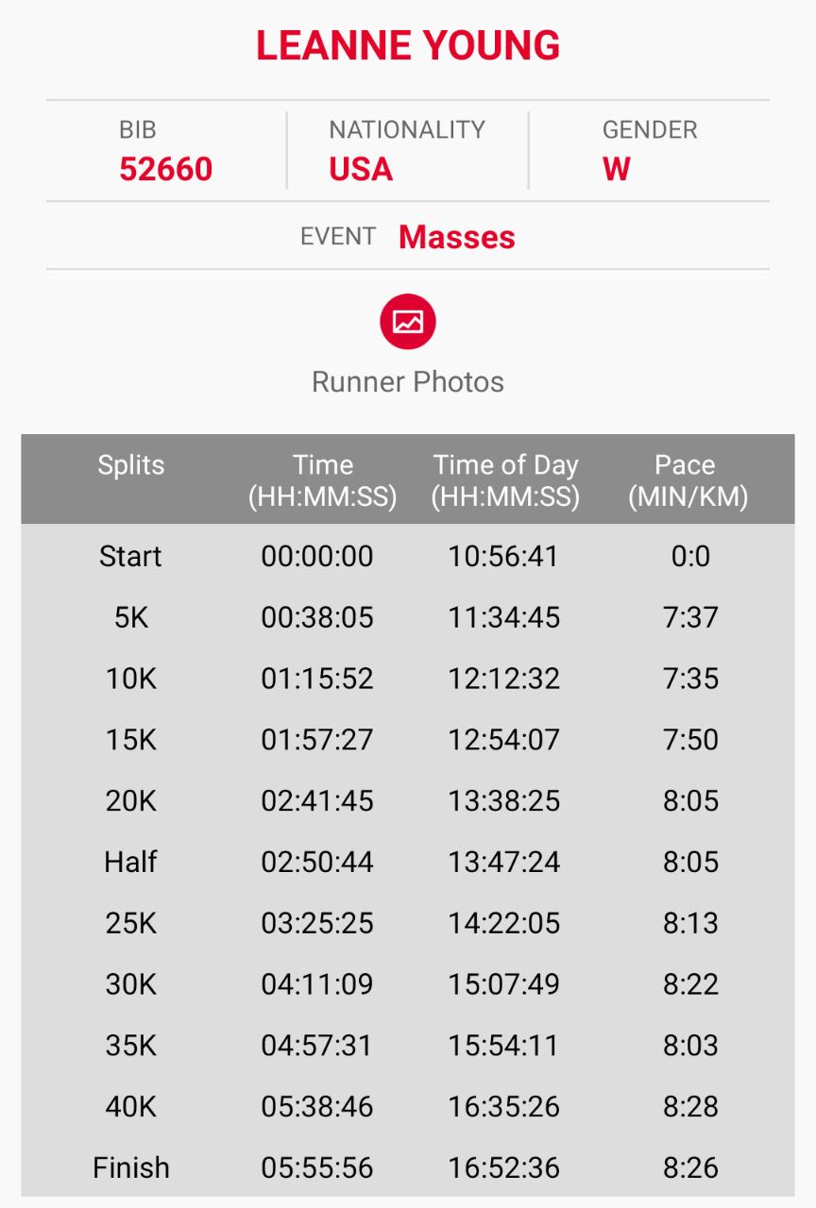The height and width of the screenshot is (1208, 816).
Task: Select the 40K pace value 8:28
Action: click(x=690, y=1106)
